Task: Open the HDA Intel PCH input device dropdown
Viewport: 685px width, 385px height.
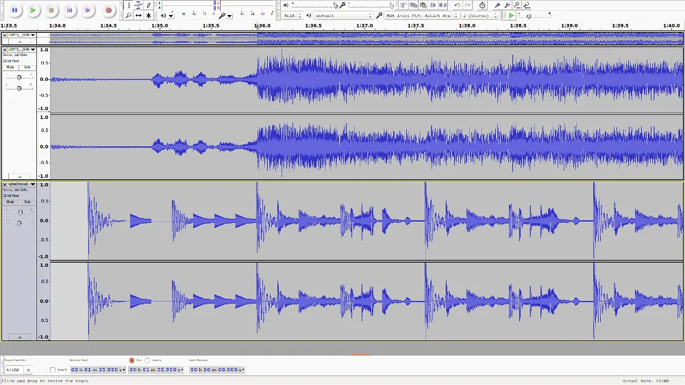Action: click(421, 15)
